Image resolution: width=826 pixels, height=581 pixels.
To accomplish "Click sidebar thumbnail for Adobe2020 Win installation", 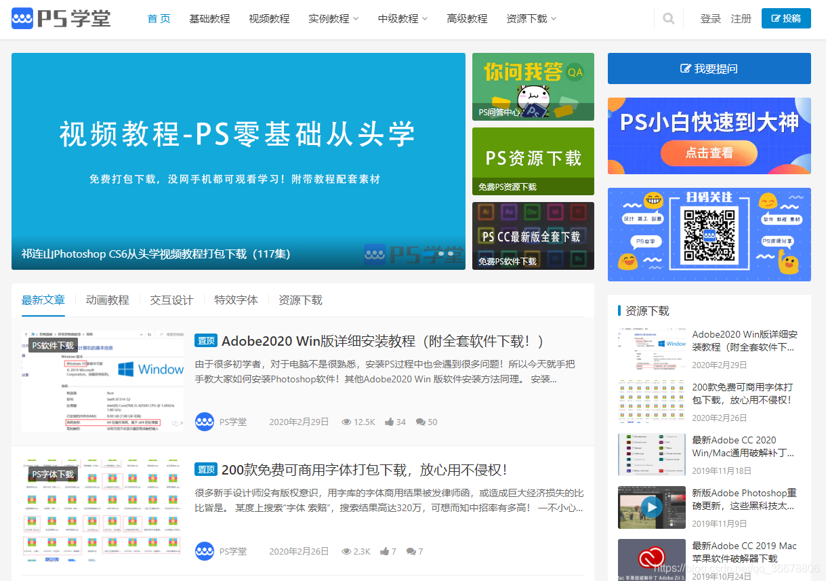I will tap(652, 348).
